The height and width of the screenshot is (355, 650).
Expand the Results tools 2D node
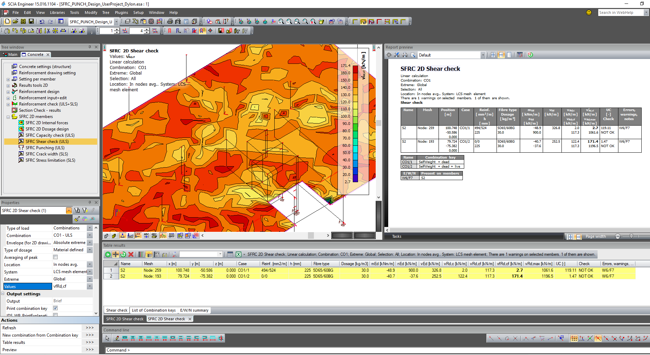(x=8, y=86)
